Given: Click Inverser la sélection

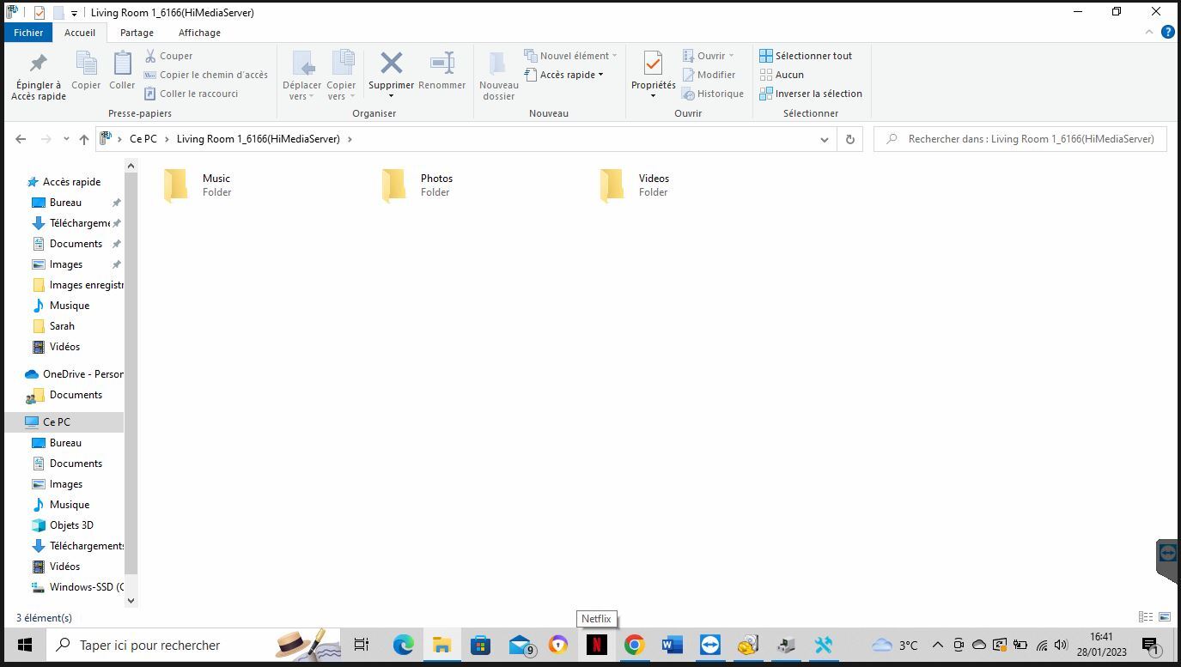Looking at the screenshot, I should pyautogui.click(x=811, y=94).
